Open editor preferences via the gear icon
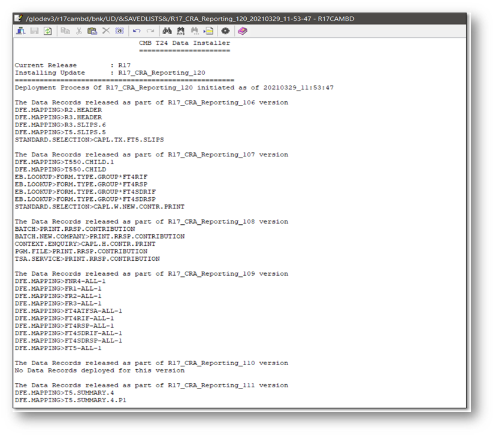This screenshot has width=496, height=437. click(x=225, y=31)
